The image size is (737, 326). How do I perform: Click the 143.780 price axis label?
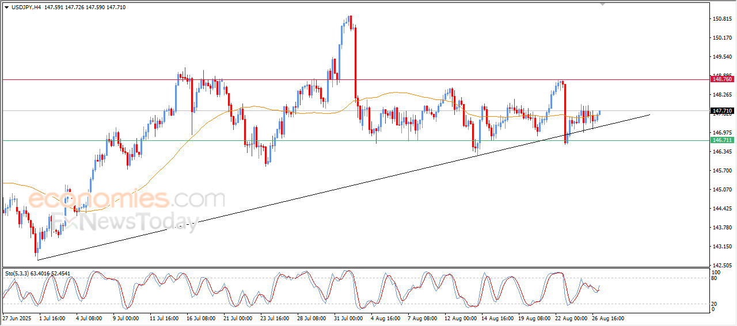(x=723, y=227)
